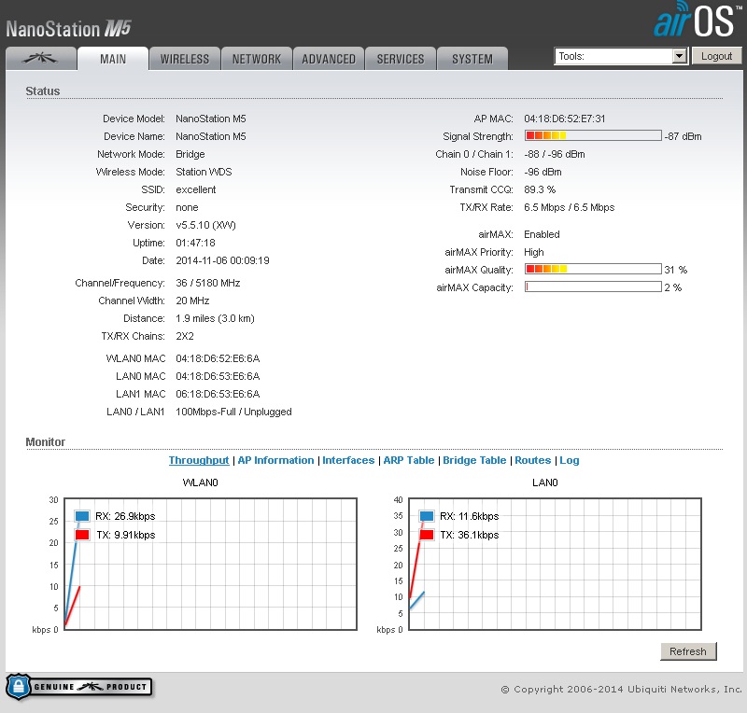Open the Throughput monitor link

tap(199, 460)
